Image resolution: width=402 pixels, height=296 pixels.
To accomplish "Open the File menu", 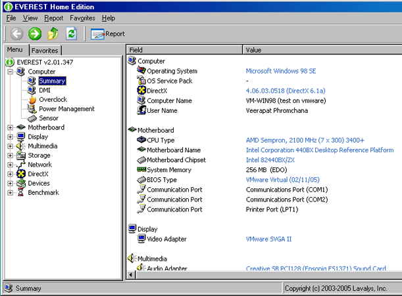I will 11,18.
